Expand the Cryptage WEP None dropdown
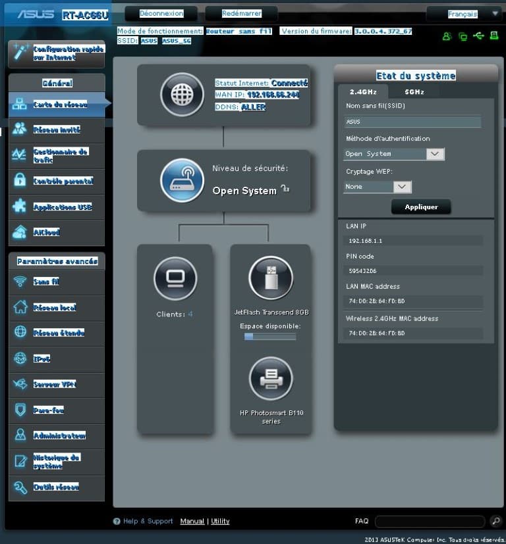This screenshot has width=506, height=544. (x=402, y=187)
